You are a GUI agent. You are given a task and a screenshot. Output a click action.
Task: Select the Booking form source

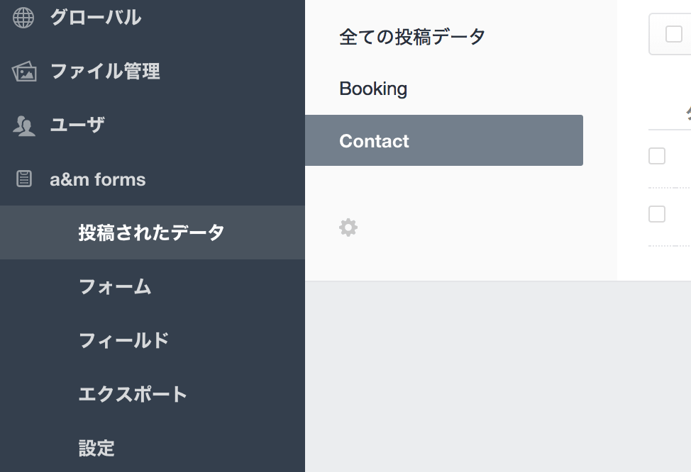373,89
